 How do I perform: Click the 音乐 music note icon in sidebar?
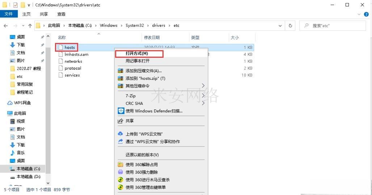pos(13,153)
